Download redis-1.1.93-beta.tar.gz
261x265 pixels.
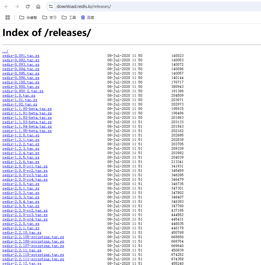point(27,122)
